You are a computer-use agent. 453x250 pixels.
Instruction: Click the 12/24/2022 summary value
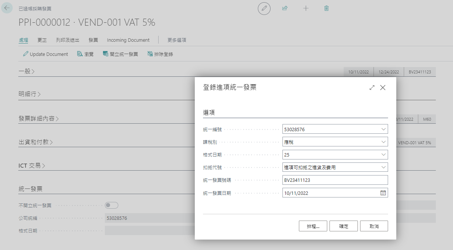click(x=389, y=72)
